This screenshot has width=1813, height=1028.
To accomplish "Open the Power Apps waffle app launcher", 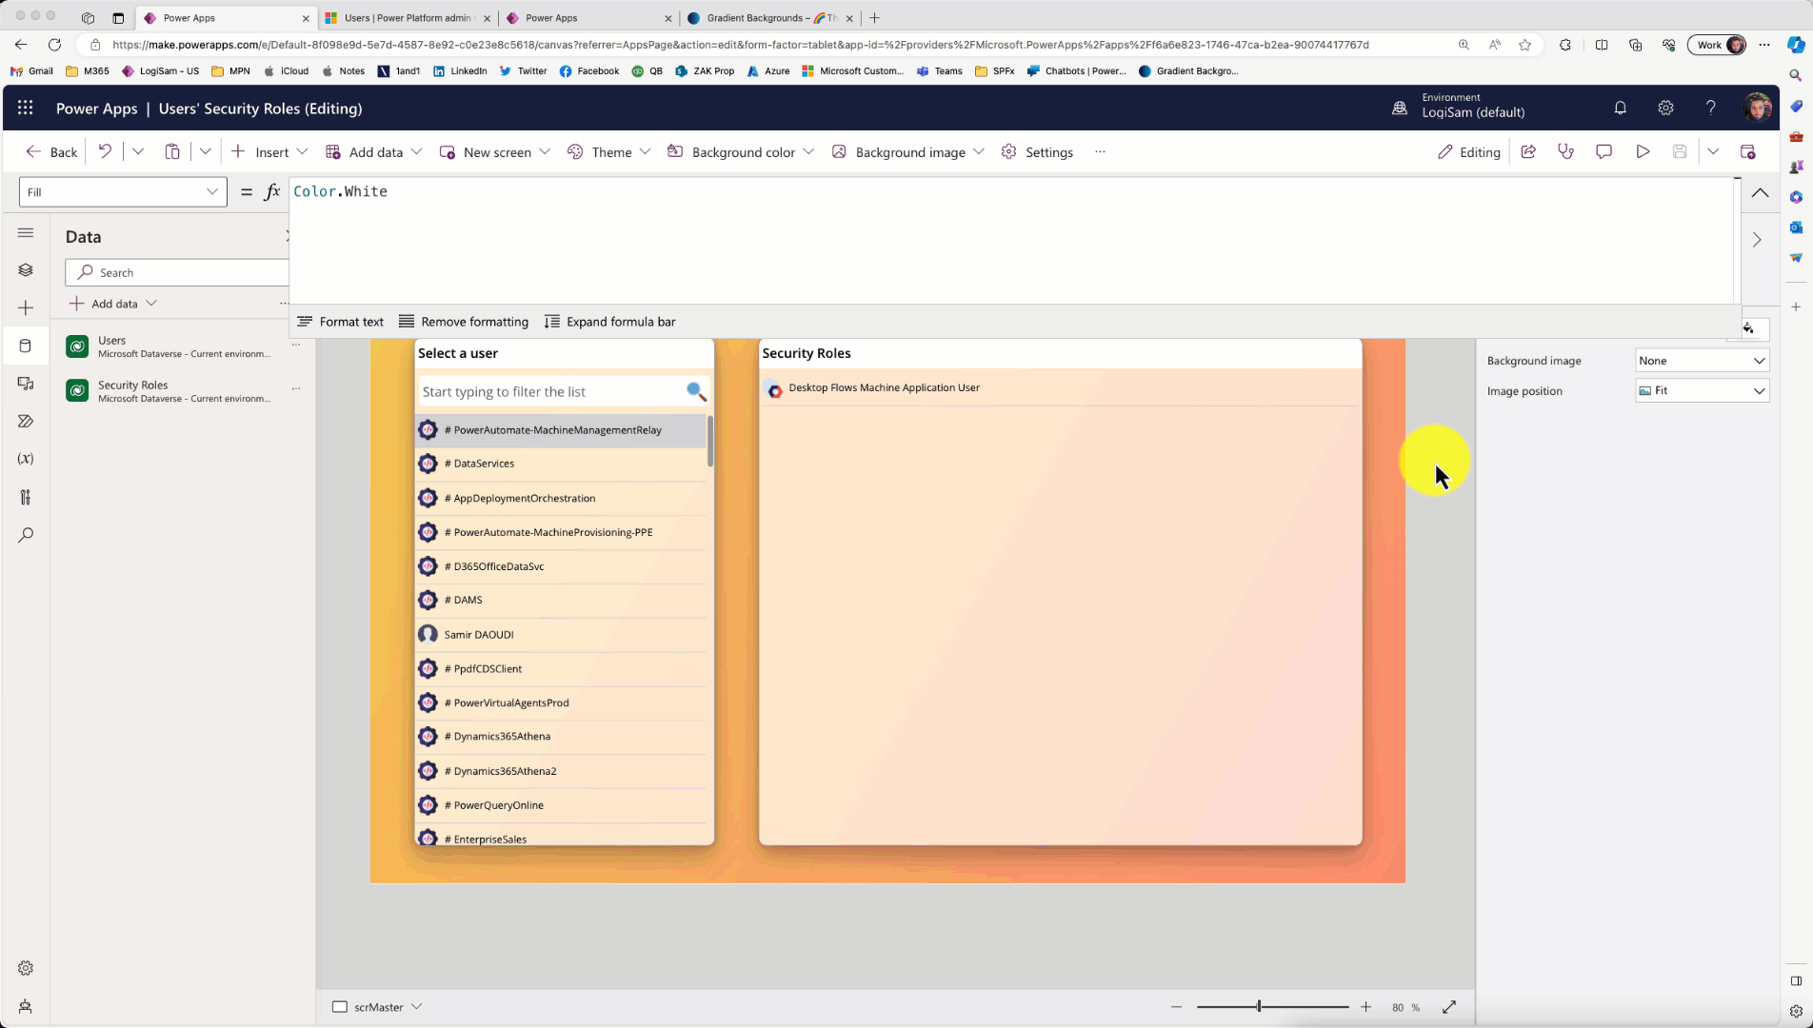I will [26, 109].
